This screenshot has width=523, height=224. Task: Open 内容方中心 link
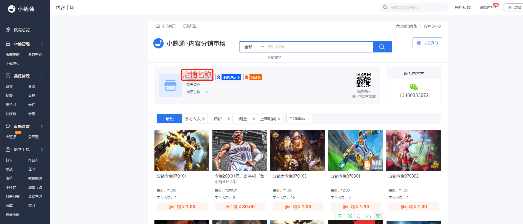[433, 26]
